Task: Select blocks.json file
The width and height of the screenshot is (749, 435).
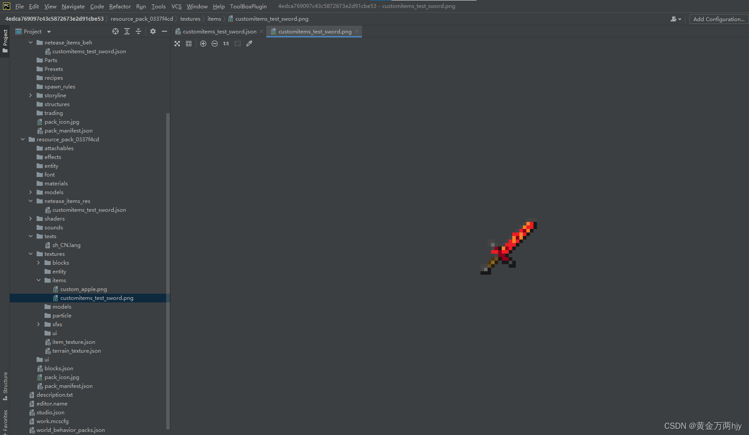Action: [x=59, y=368]
